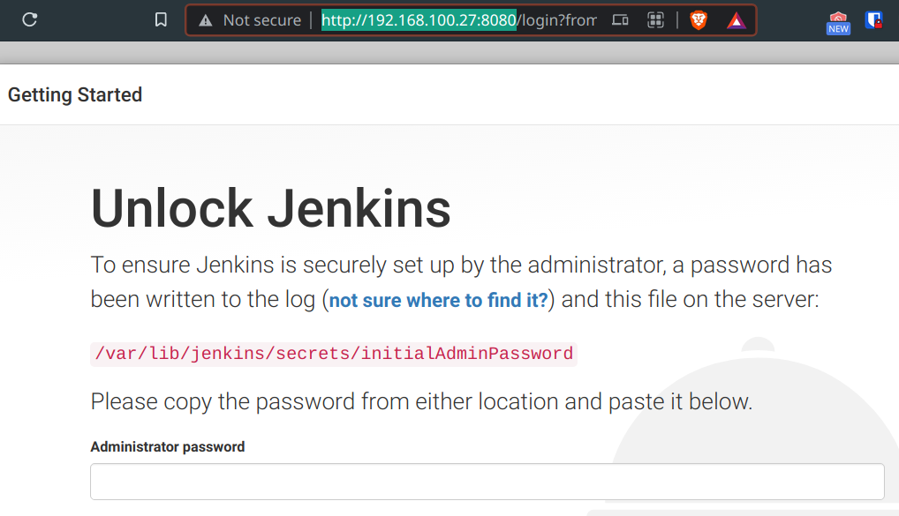Reload the page with the refresh icon

pyautogui.click(x=30, y=19)
